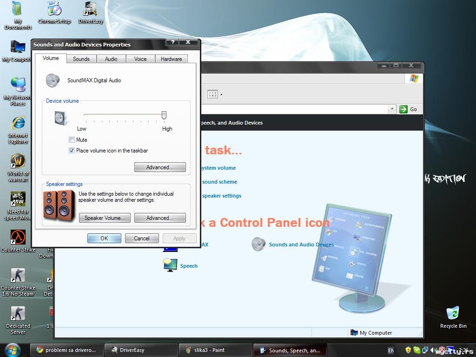Switch to the Voice tab

tap(140, 59)
